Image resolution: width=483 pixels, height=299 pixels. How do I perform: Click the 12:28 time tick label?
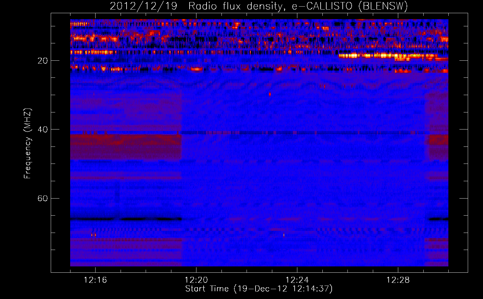(x=398, y=280)
